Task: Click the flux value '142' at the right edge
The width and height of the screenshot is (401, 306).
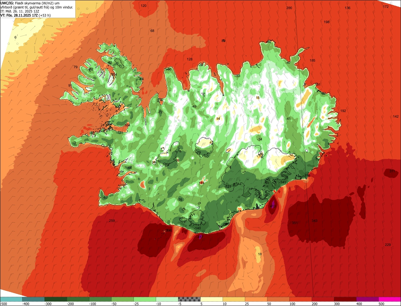Action: click(396, 116)
